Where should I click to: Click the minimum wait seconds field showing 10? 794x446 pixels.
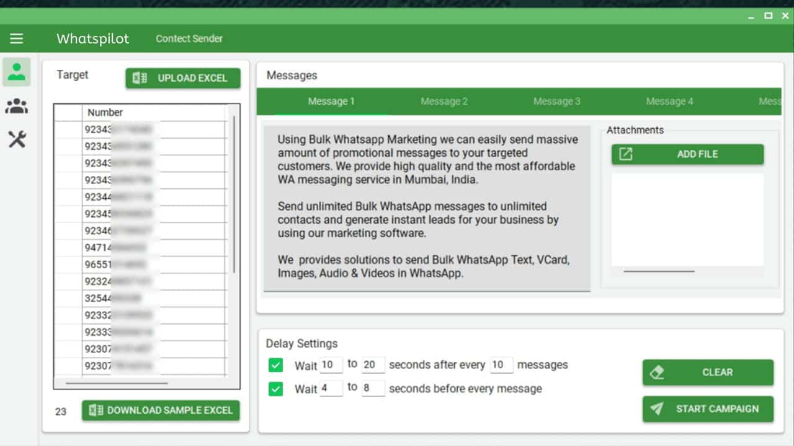(x=332, y=365)
